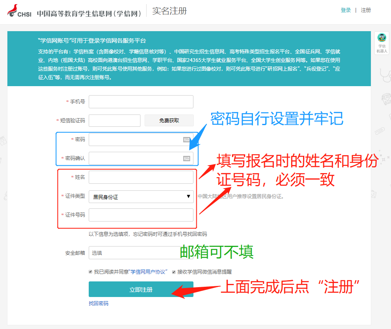The width and height of the screenshot is (391, 329).
Task: Open the 证件类型 居民身份证 dropdown
Action: [x=141, y=197]
